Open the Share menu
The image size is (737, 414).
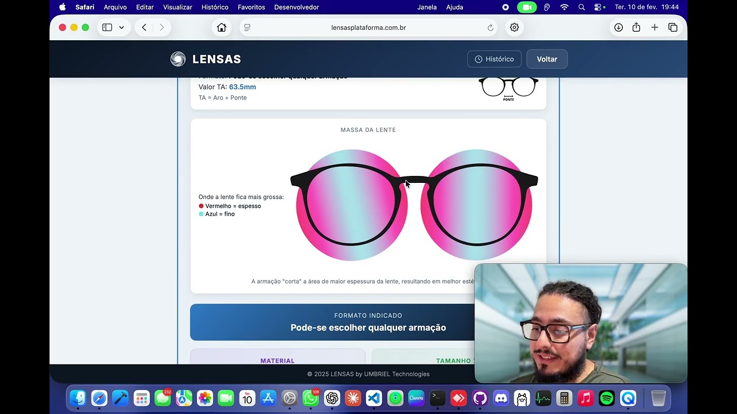(x=636, y=28)
